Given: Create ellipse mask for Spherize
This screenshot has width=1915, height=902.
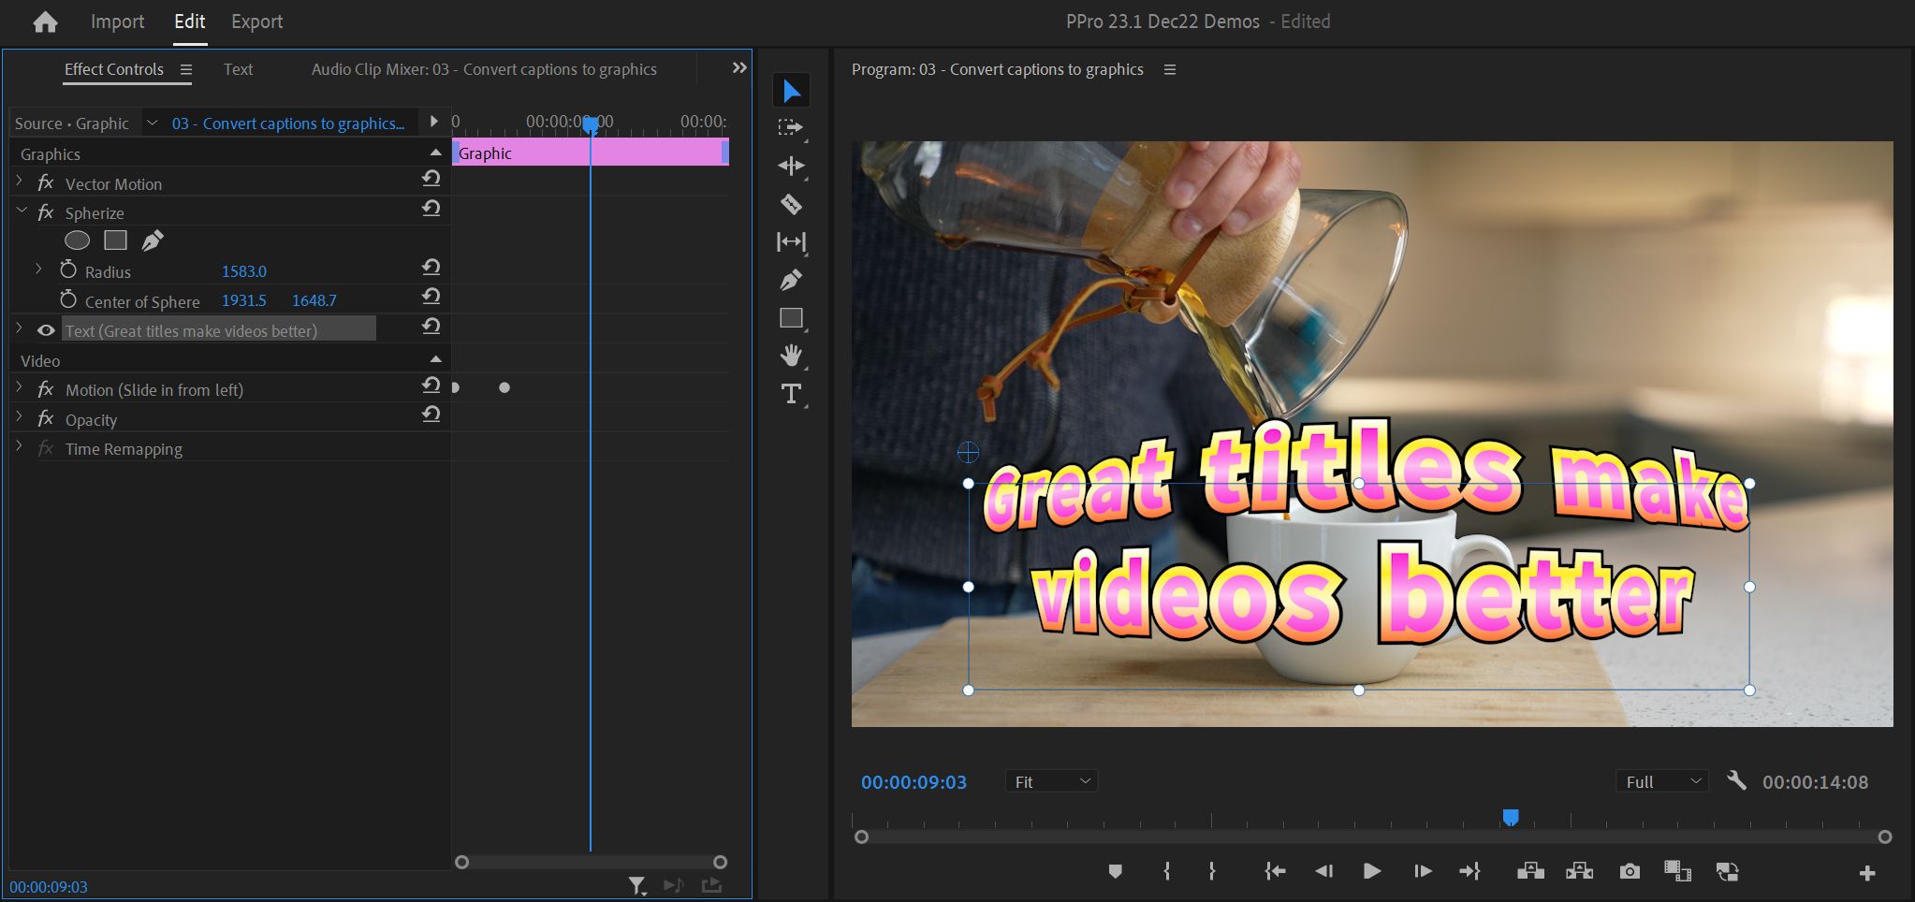Looking at the screenshot, I should [x=77, y=240].
